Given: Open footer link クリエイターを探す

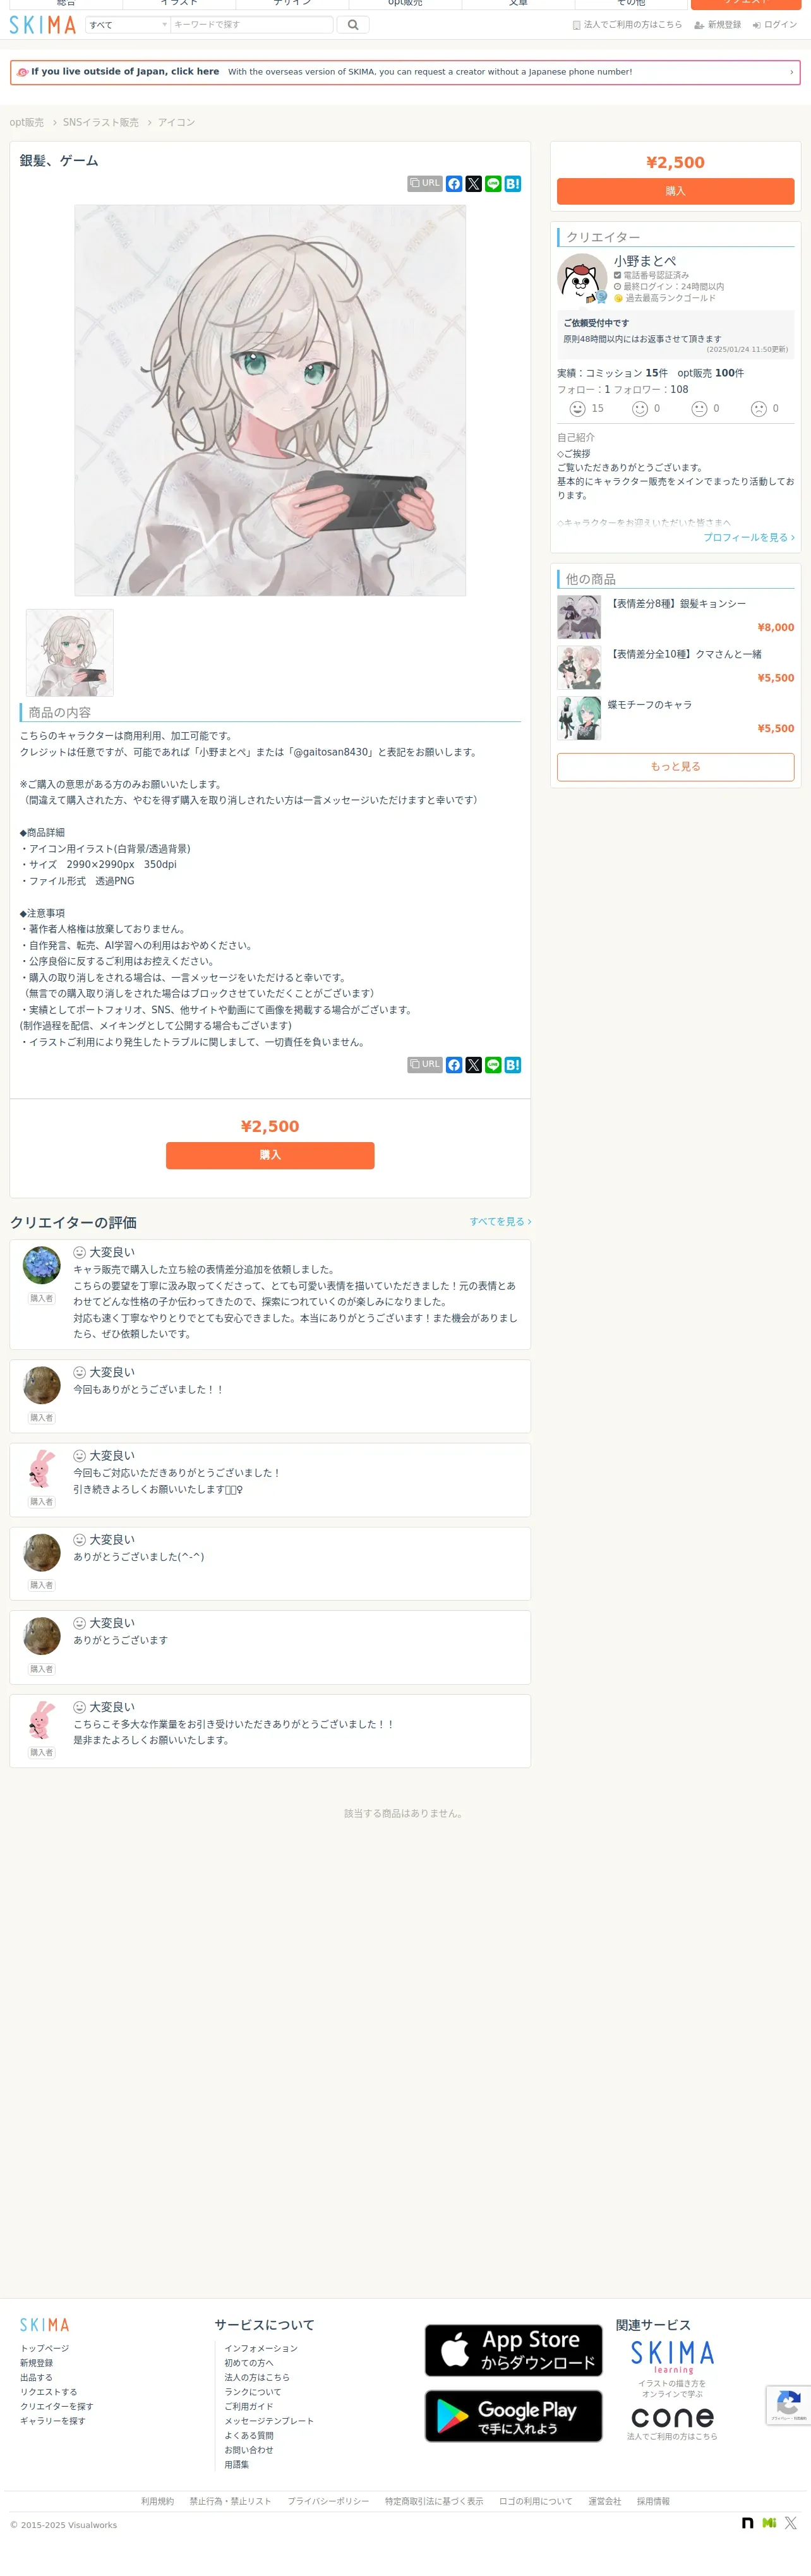Looking at the screenshot, I should coord(57,2407).
